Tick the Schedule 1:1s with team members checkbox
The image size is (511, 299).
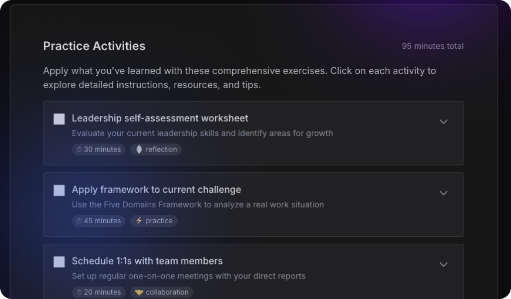[59, 262]
